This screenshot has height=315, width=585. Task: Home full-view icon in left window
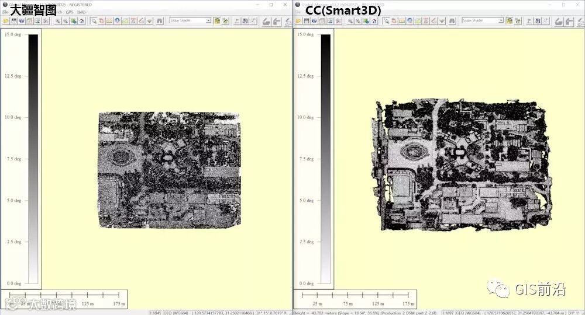click(81, 21)
